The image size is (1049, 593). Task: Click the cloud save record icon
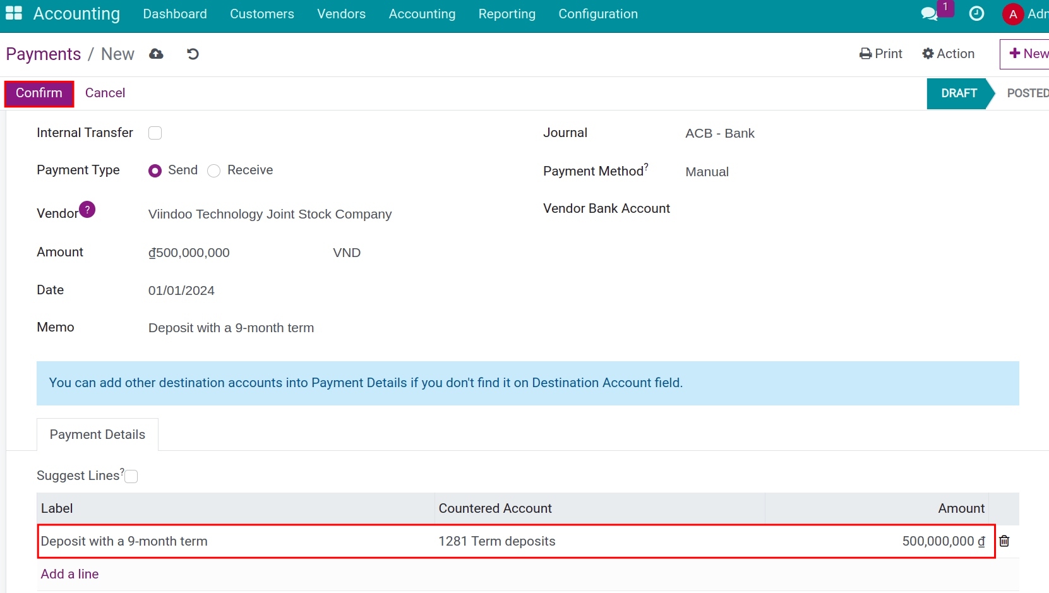point(156,54)
